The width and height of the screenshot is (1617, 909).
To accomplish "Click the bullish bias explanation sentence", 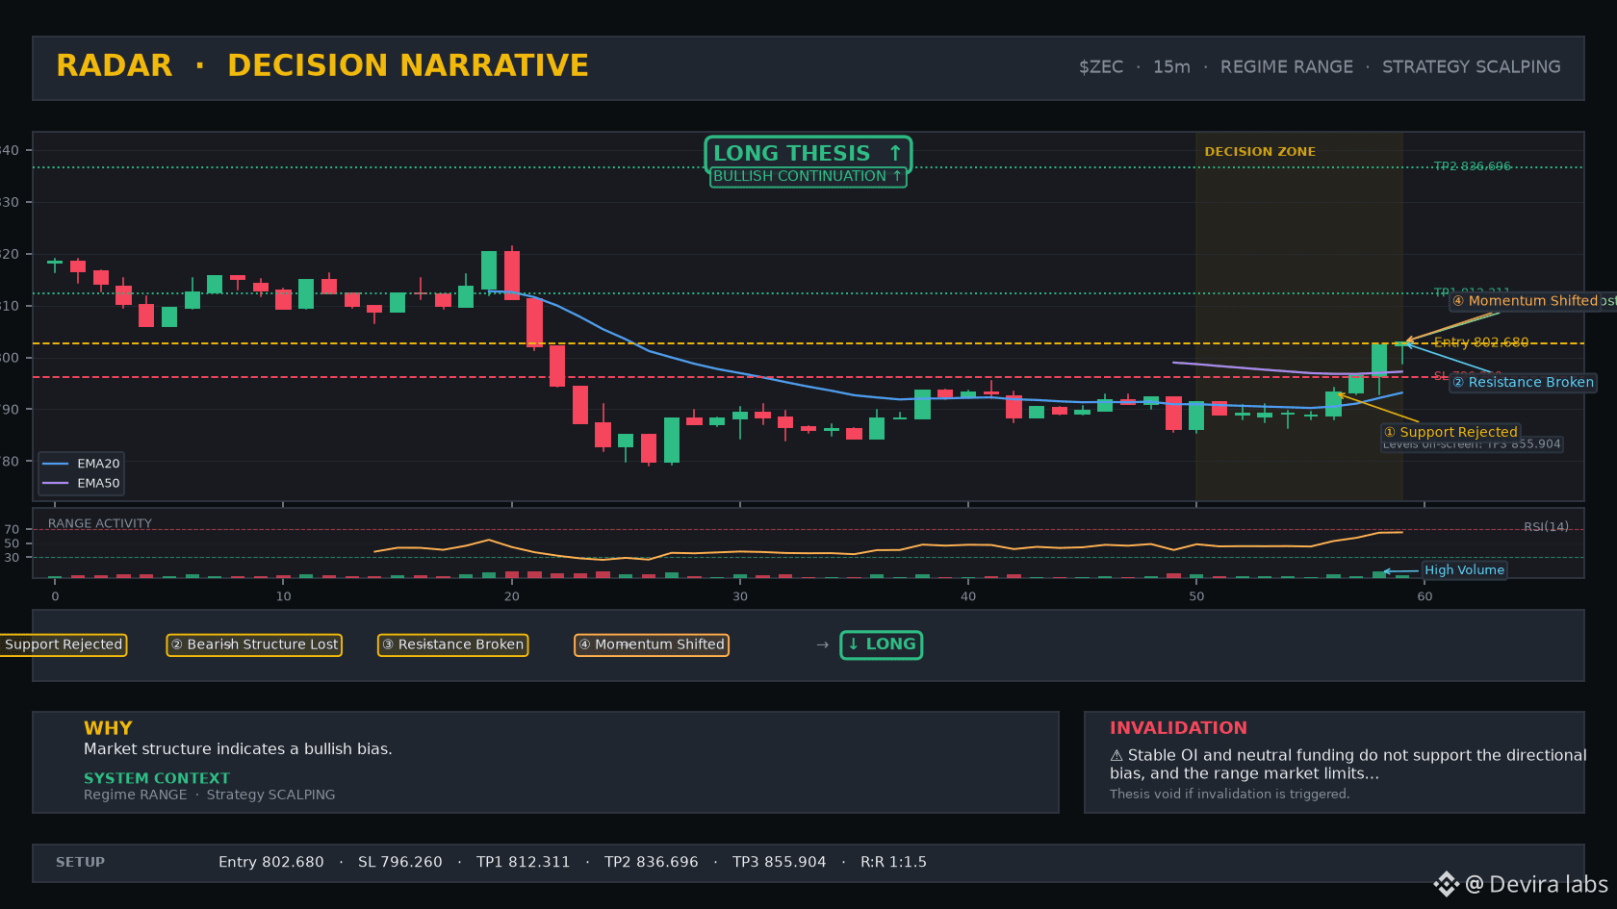I will [238, 749].
